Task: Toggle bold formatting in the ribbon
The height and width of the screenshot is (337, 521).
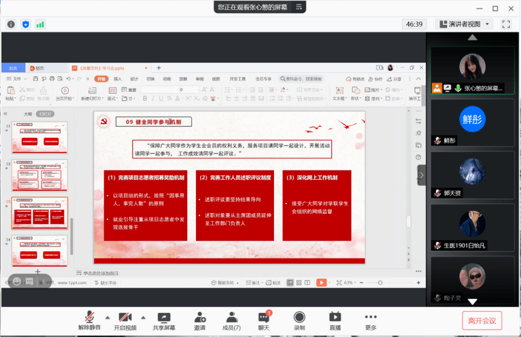Action: pyautogui.click(x=146, y=98)
